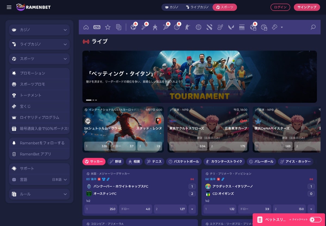Image resolution: width=326 pixels, height=226 pixels.
Task: Expand the ルール section in the sidebar
Action: [39, 194]
